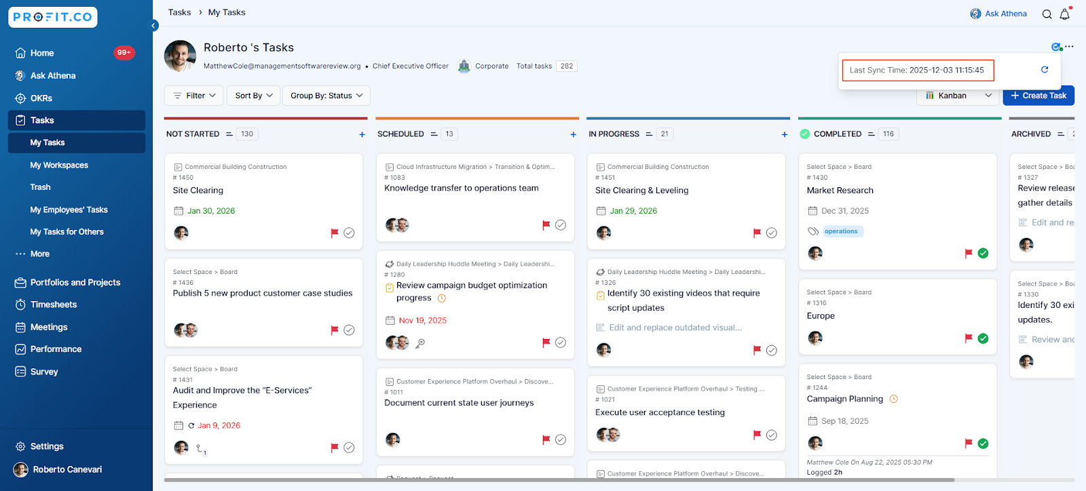
Task: Collapse the left sidebar arrow
Action: (x=154, y=26)
